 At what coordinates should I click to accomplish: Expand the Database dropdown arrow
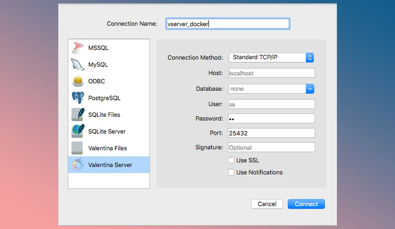(310, 89)
